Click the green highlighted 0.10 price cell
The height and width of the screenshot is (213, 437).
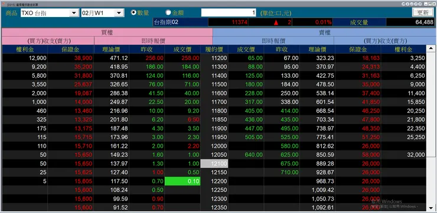[182, 181]
